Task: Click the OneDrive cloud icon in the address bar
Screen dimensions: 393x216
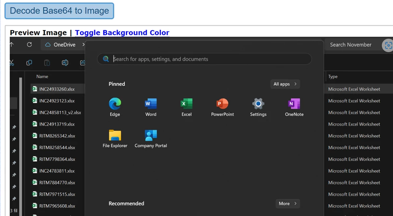Action: [48, 45]
